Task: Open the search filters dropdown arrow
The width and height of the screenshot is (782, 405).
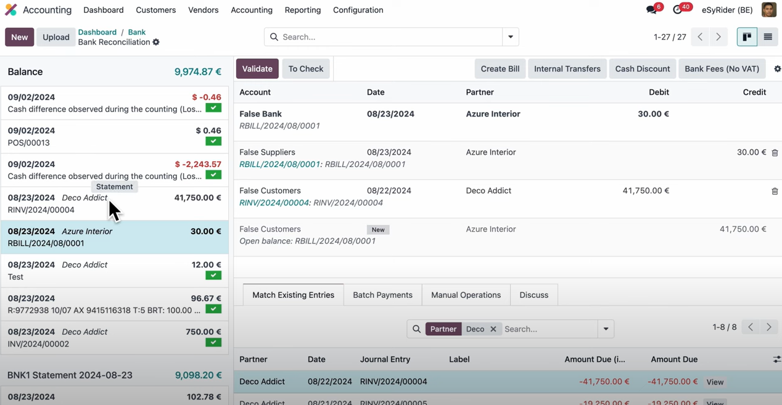Action: 510,37
